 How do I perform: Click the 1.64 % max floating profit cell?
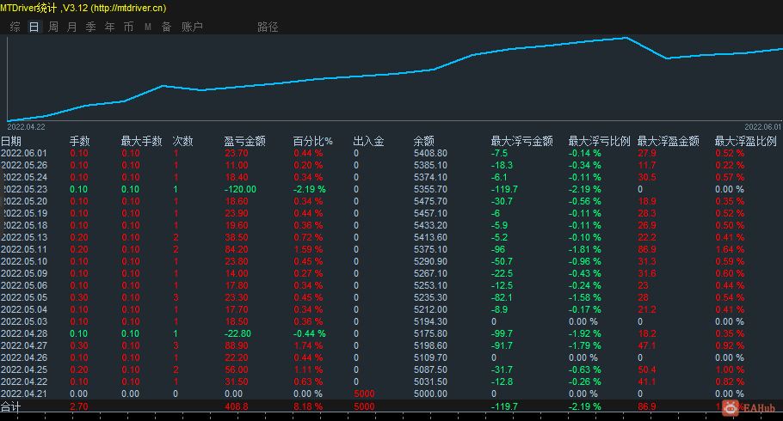(730, 249)
